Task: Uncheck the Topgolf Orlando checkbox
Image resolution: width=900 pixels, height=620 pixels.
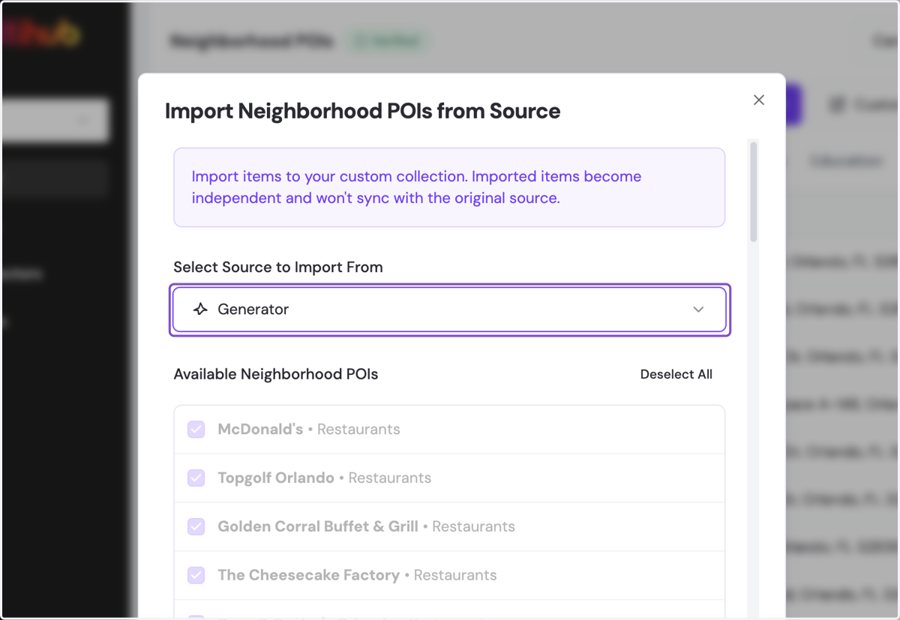Action: click(196, 478)
